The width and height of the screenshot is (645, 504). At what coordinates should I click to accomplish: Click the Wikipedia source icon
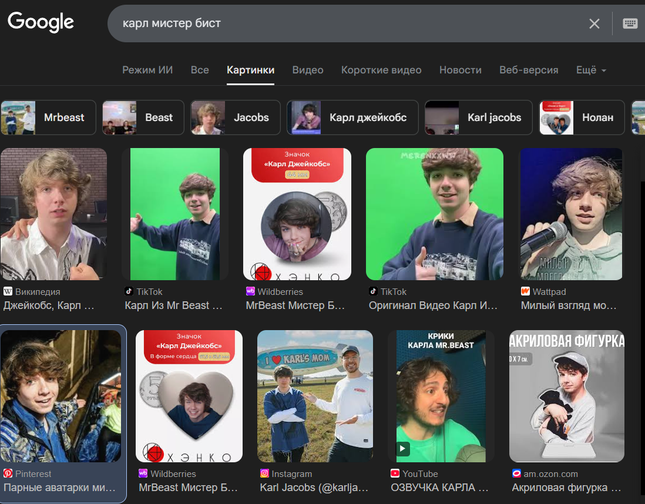pos(8,291)
